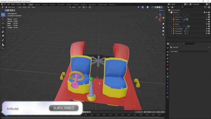This screenshot has width=211, height=119.
Task: Toggle X-ray view in viewport header
Action: [152, 7]
